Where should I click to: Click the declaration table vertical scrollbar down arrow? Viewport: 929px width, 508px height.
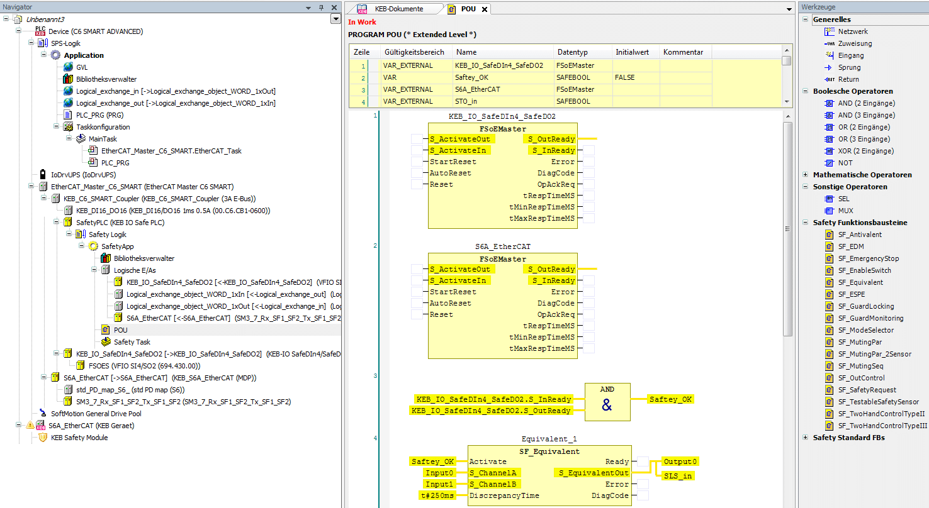[786, 102]
